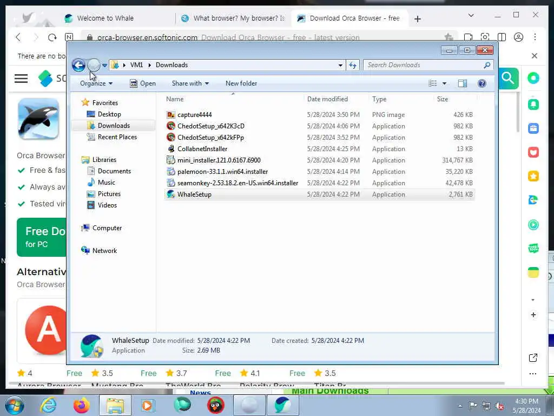This screenshot has height=416, width=554.
Task: Open Whale tab list chevron
Action: [471, 15]
